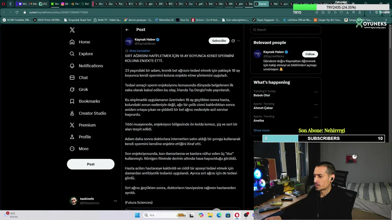Screen dimensions: 392x220
Task: Open Windows Start button
Action: (x=137, y=215)
